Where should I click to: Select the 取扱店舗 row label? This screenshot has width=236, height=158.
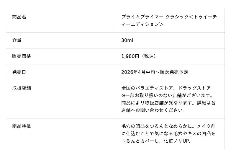(22, 88)
